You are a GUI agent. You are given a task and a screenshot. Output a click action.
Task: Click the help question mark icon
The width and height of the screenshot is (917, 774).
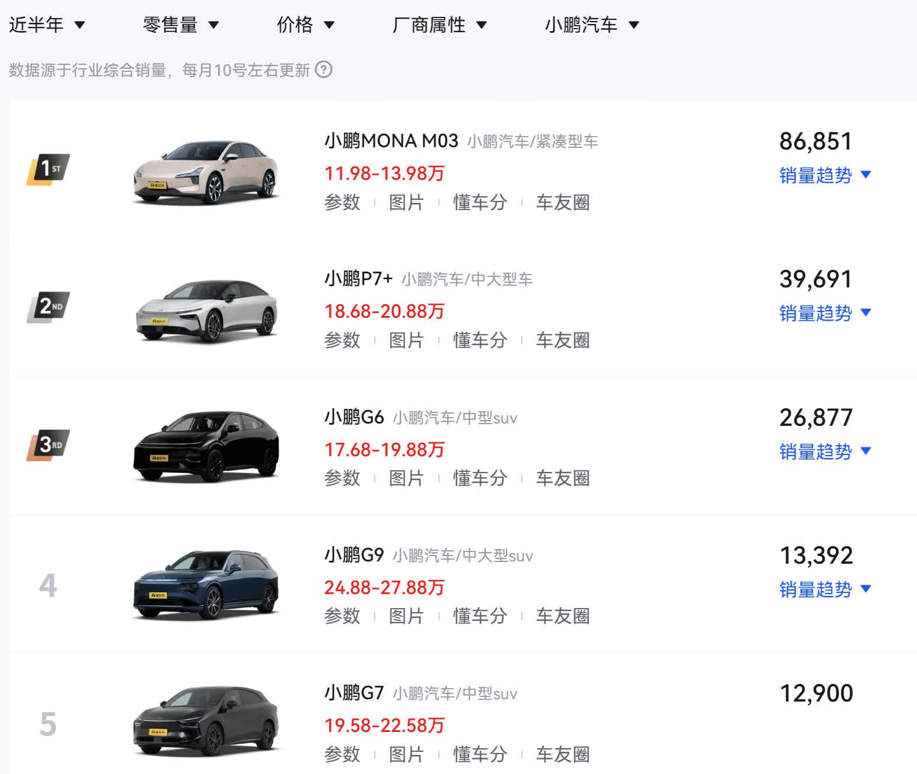pyautogui.click(x=323, y=70)
